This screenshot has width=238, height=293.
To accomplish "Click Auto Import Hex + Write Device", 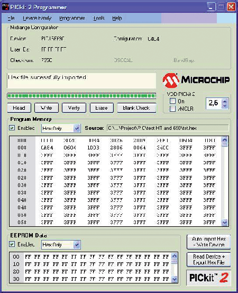I will coord(208,242).
